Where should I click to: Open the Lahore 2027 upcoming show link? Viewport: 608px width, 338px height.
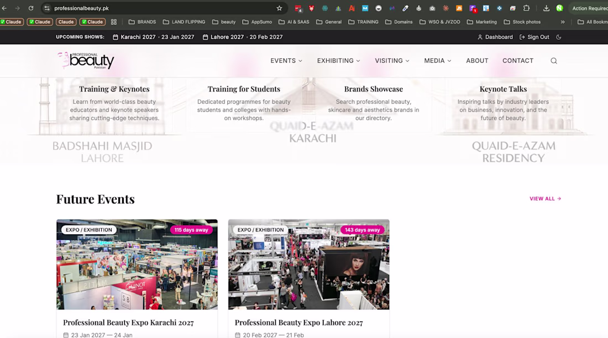click(x=242, y=37)
